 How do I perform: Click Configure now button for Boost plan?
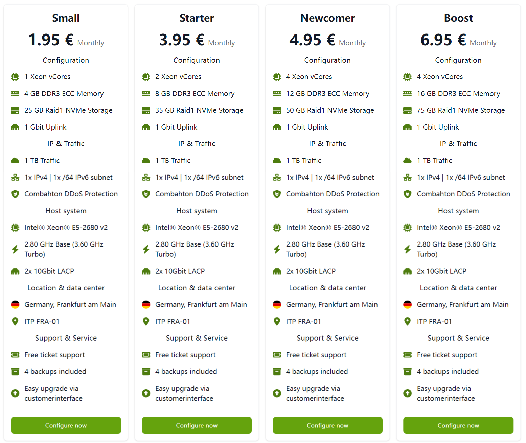pyautogui.click(x=458, y=425)
